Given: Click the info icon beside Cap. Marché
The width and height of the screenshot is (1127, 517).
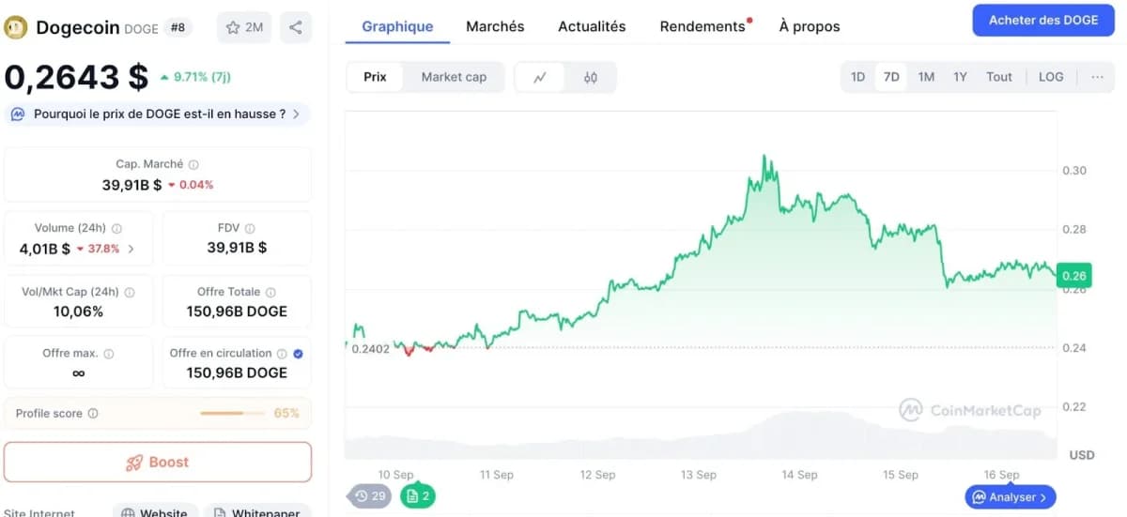Looking at the screenshot, I should tap(193, 164).
